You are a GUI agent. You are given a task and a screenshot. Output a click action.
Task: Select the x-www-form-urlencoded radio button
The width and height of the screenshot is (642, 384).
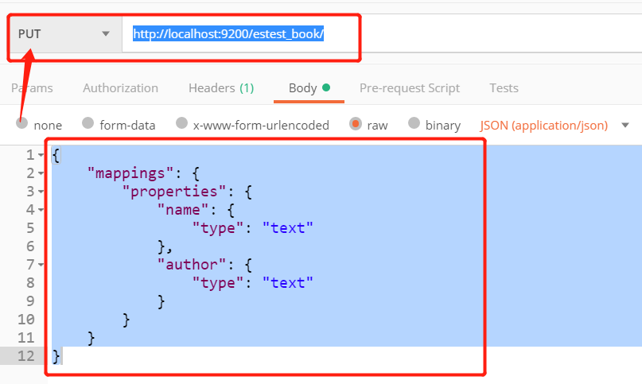pyautogui.click(x=181, y=122)
